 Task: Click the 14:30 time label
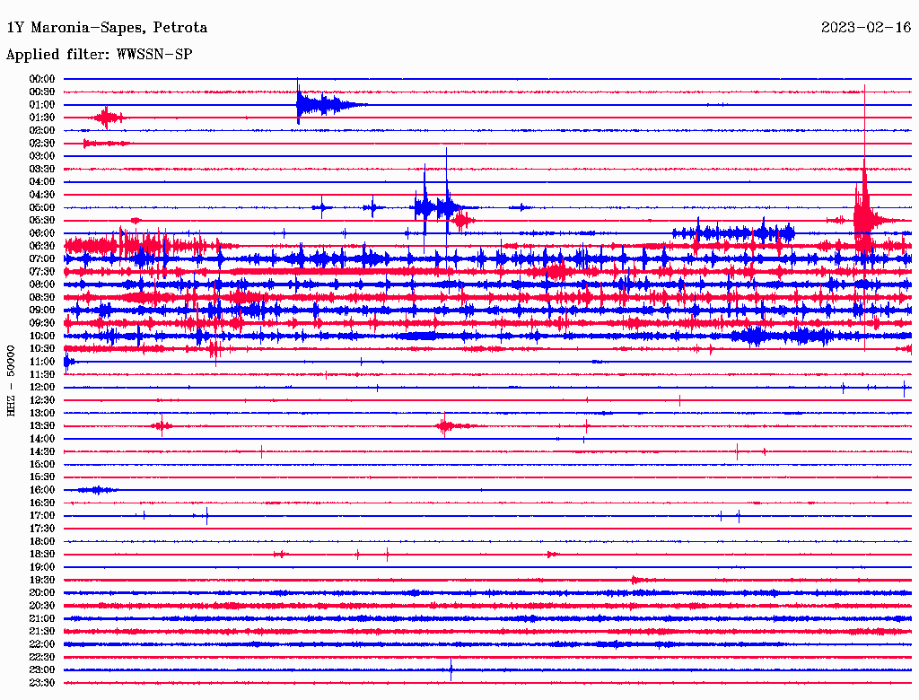click(x=42, y=452)
